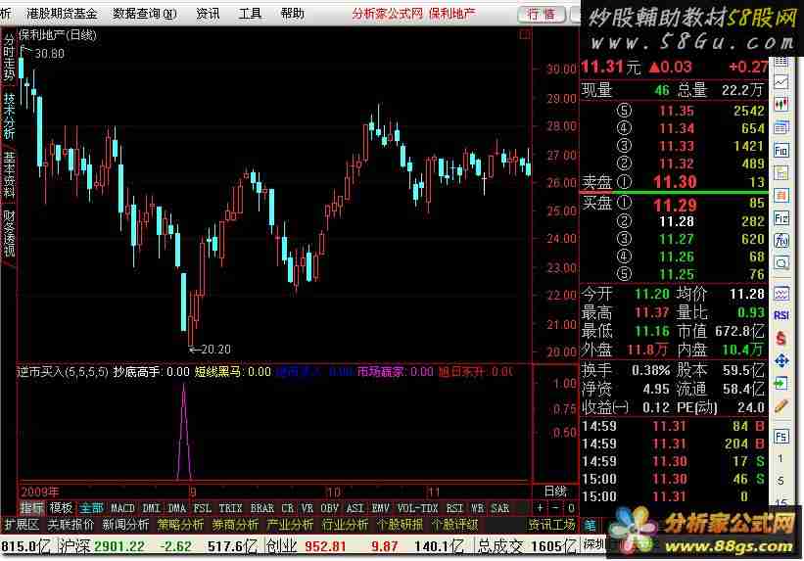Screen dimensions: 804x561
Task: Click the blue four-arrow move icon
Action: 781,361
